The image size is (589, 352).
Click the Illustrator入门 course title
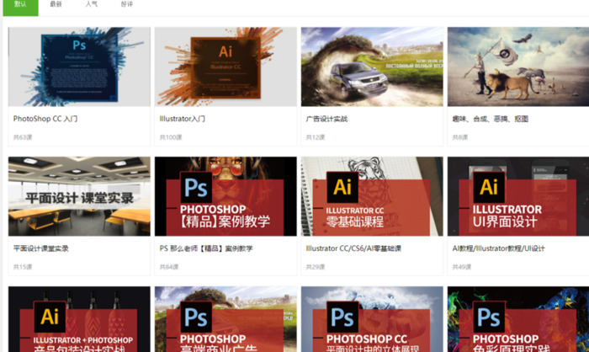click(182, 119)
